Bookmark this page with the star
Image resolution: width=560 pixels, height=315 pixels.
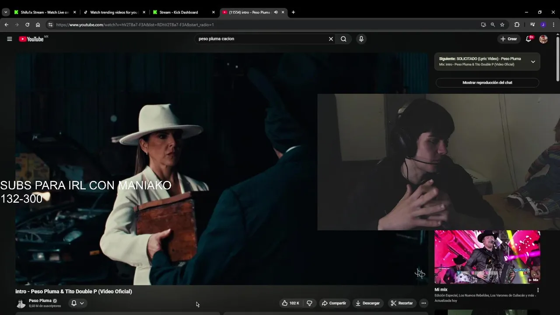tap(502, 25)
